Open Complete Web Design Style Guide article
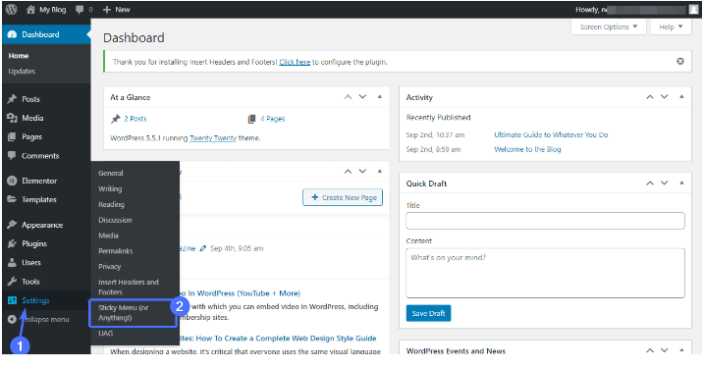704x368 pixels. pyautogui.click(x=278, y=339)
